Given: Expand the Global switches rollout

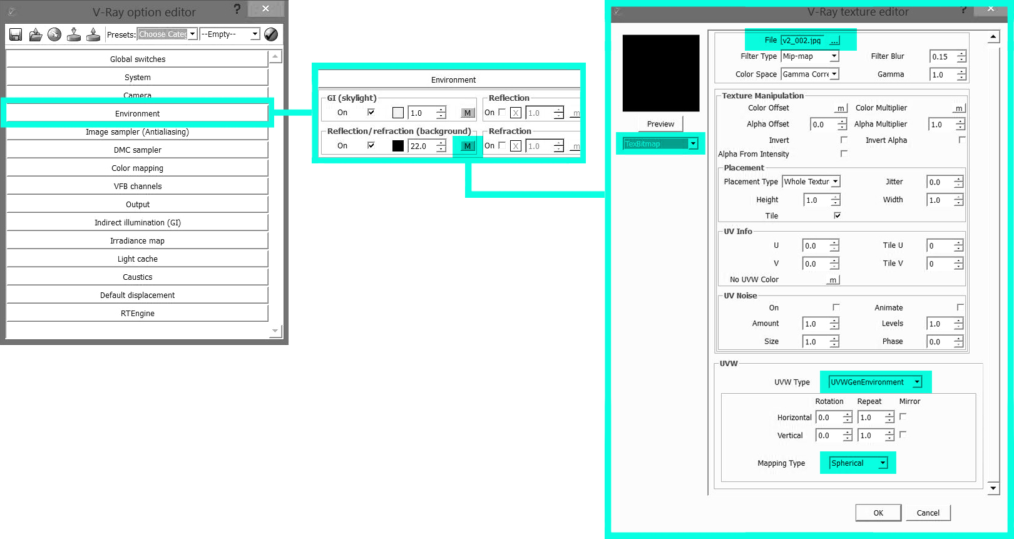Looking at the screenshot, I should click(x=138, y=59).
